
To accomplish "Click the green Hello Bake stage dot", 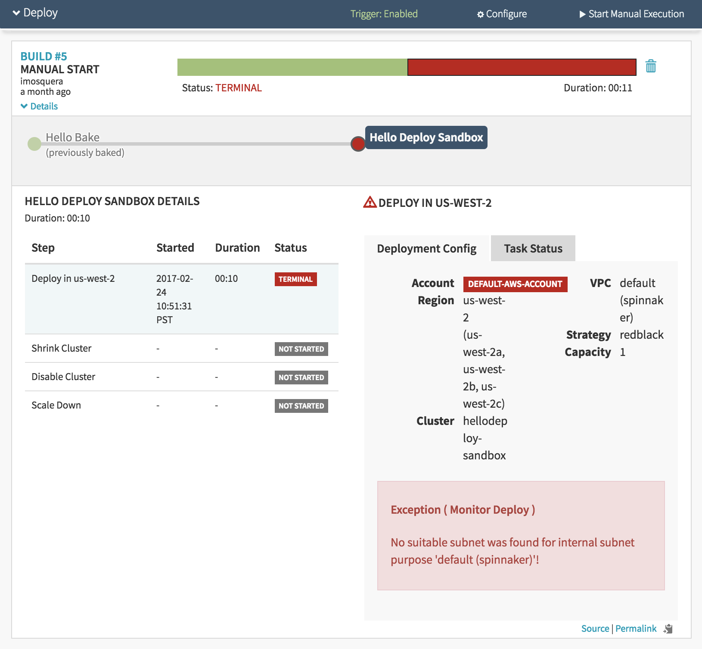I will tap(34, 144).
